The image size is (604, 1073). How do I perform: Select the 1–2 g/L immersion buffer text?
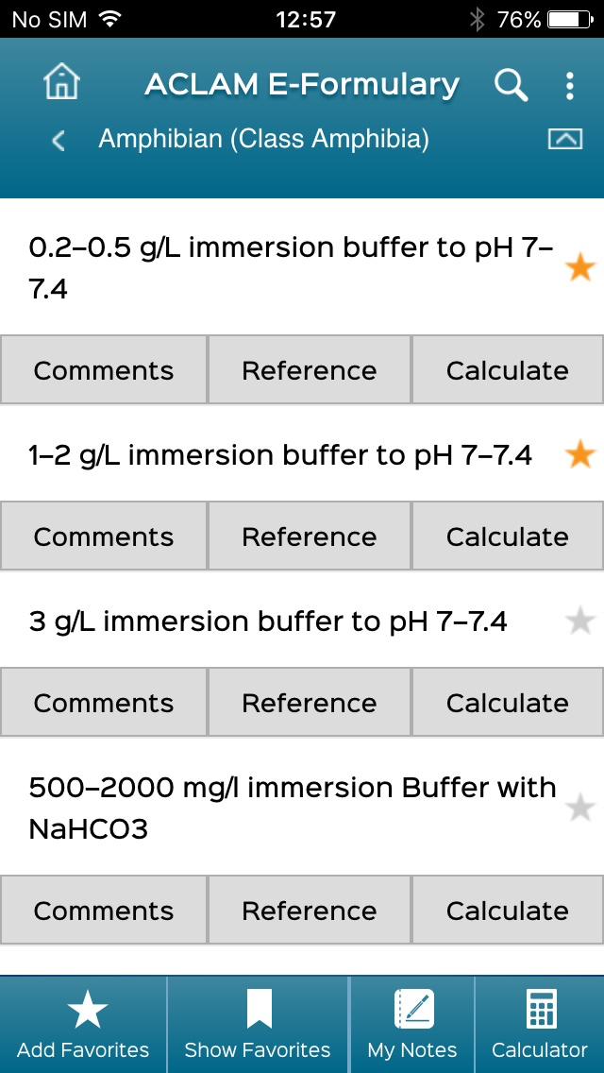pyautogui.click(x=280, y=455)
